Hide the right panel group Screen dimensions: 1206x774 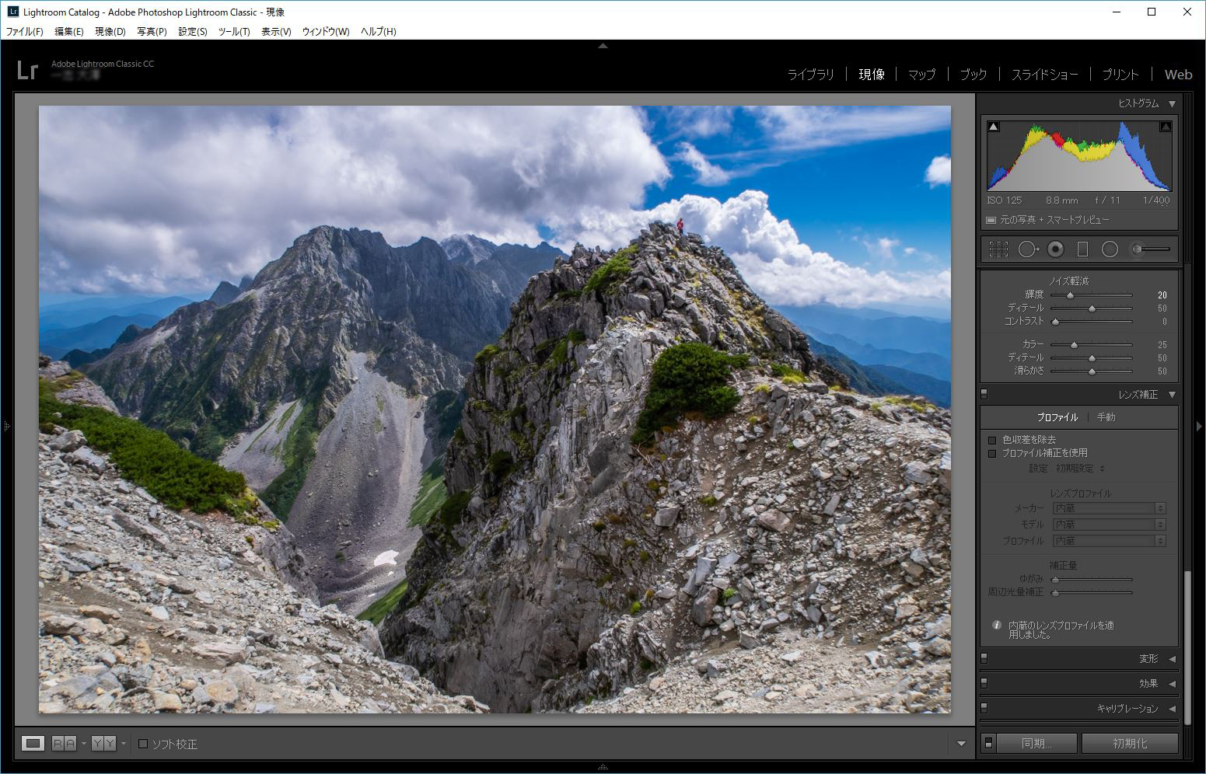[1199, 426]
